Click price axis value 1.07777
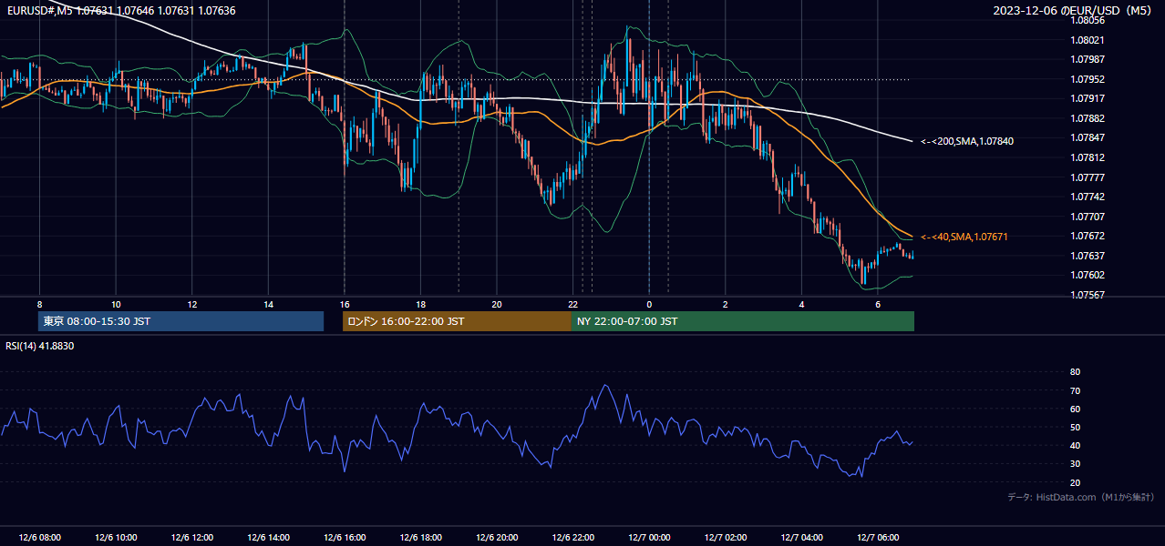 [x=1088, y=177]
